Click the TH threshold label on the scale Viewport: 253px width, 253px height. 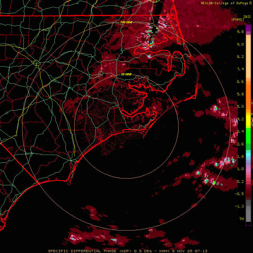click(x=241, y=219)
